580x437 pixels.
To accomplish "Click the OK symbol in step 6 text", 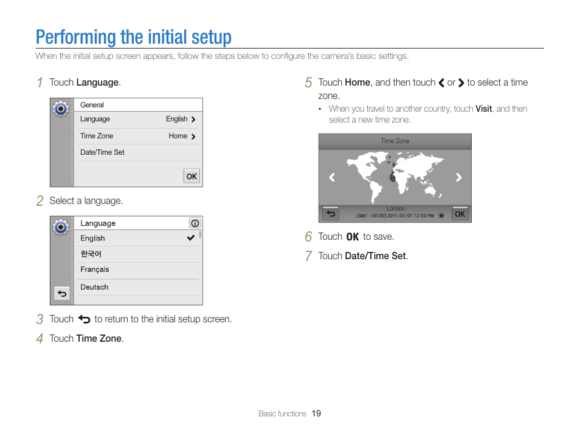I will click(353, 237).
